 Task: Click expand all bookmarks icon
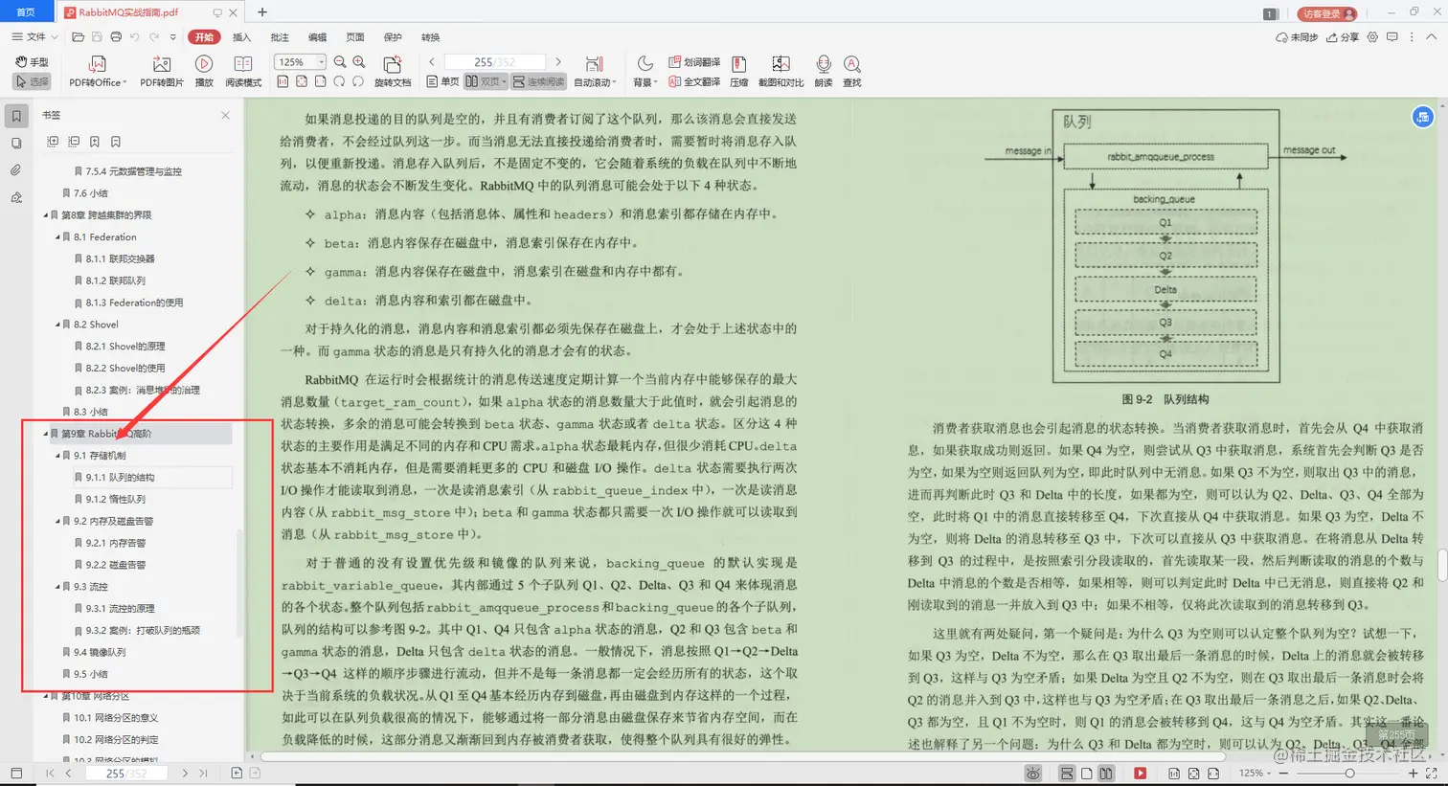click(53, 142)
